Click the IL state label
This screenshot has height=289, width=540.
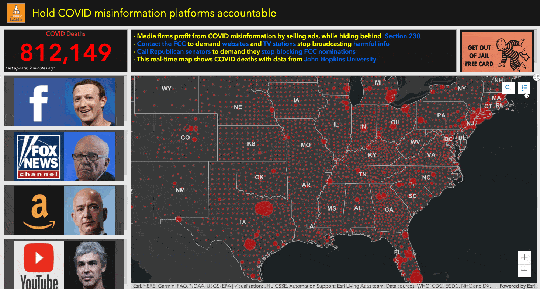336,125
